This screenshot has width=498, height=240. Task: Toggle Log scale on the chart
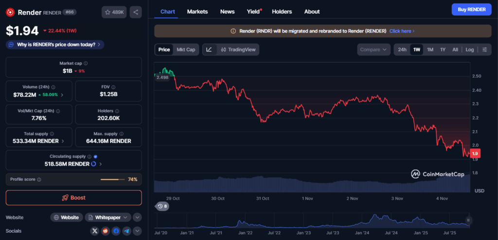(x=470, y=50)
